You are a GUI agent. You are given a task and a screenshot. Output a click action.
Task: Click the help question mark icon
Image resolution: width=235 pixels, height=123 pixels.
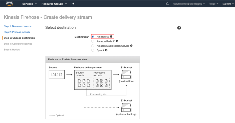179,28
